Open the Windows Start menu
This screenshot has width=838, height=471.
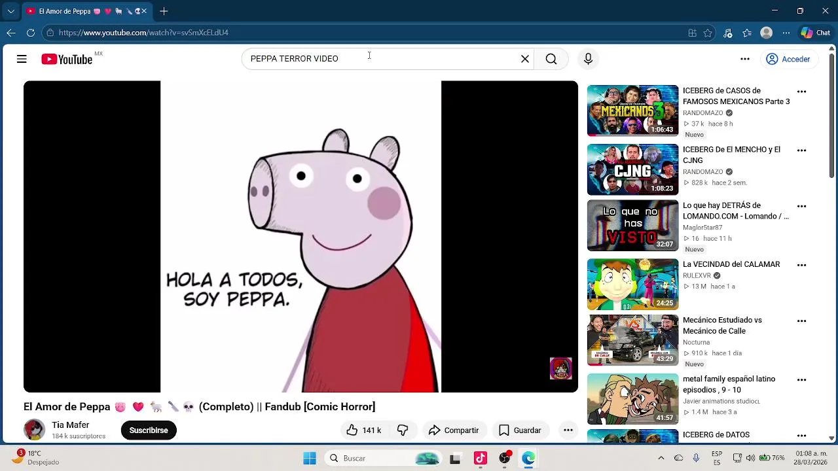click(310, 458)
